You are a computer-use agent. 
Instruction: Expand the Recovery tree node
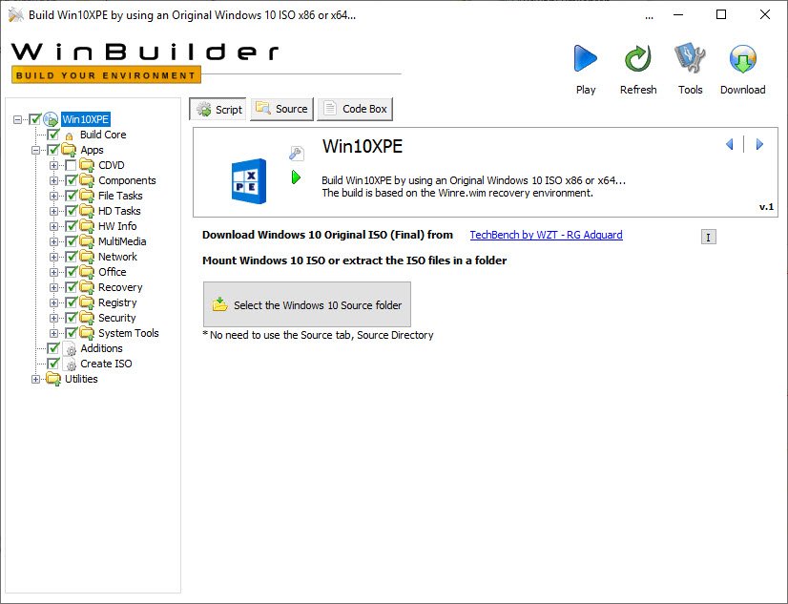(x=53, y=288)
